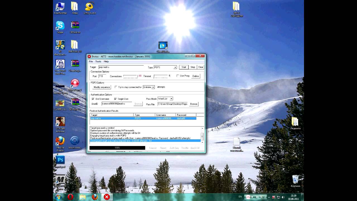Click the Start button in Brutus
The width and height of the screenshot is (357, 201).
point(184,67)
